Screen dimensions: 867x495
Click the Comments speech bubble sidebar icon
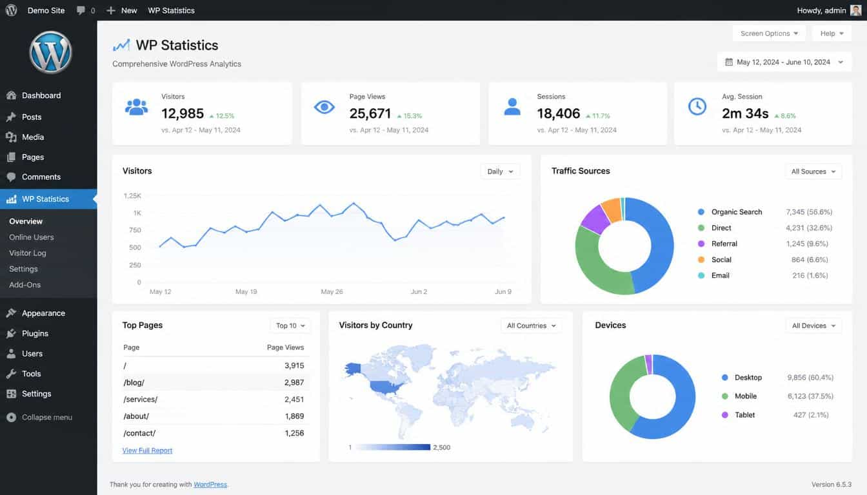(11, 177)
